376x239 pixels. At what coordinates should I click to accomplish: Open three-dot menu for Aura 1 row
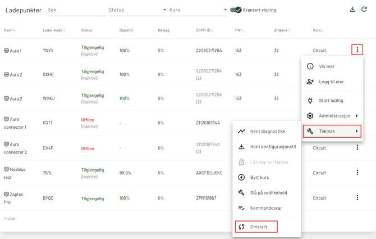(x=357, y=50)
